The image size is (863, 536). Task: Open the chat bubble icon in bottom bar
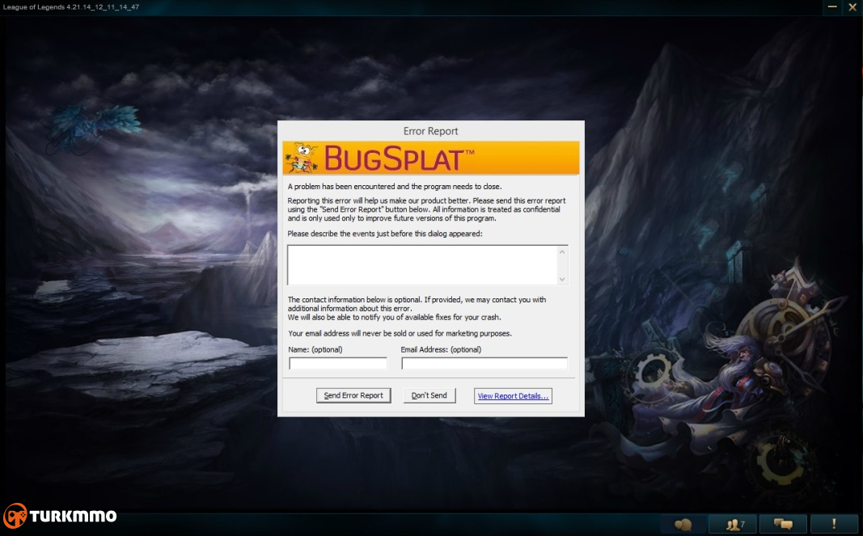[683, 524]
